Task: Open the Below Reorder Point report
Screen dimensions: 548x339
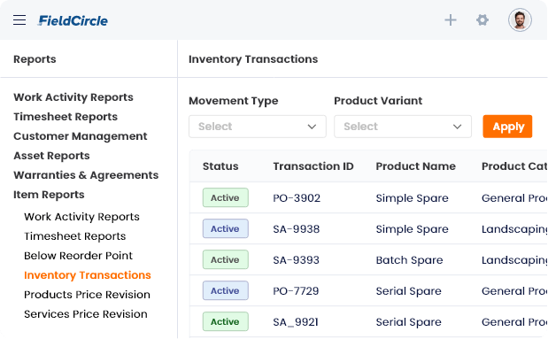Action: click(x=78, y=256)
